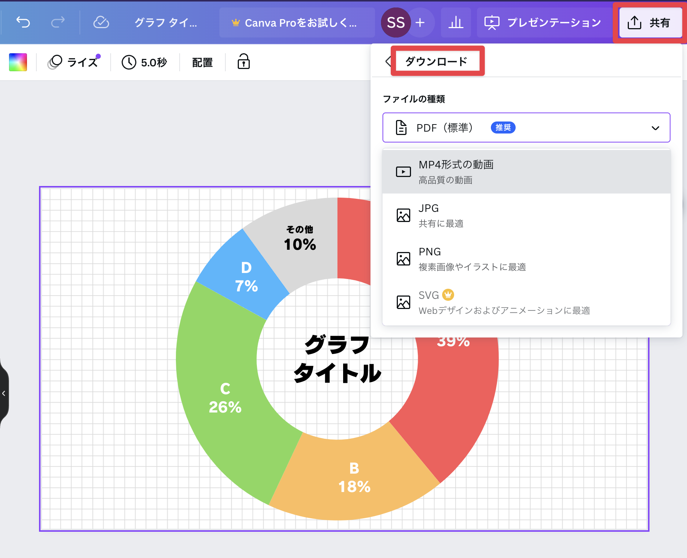
Task: Click the 共有 share button
Action: (x=650, y=22)
